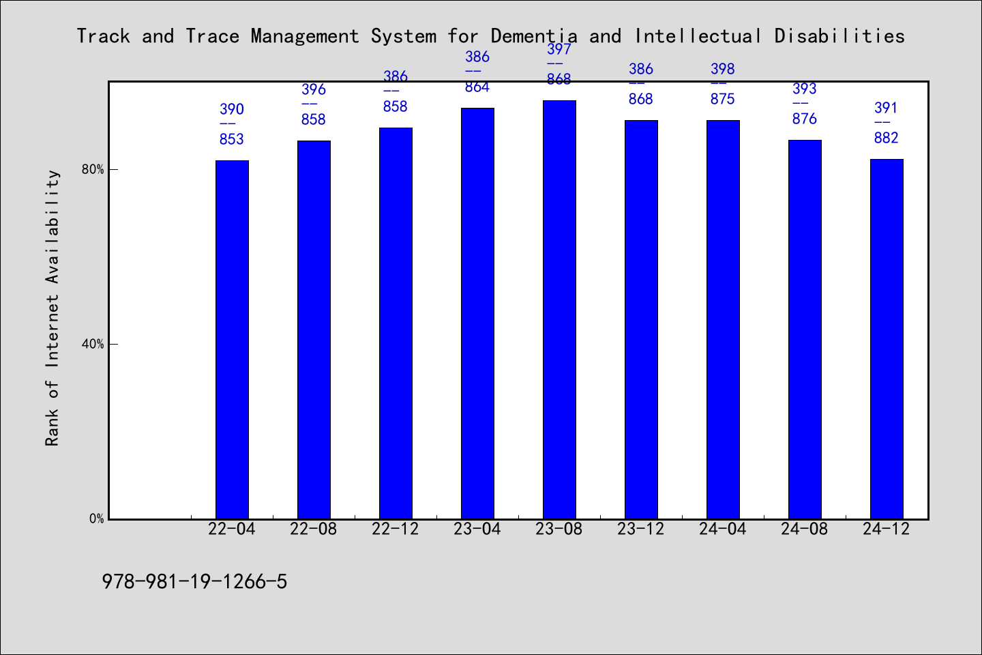The image size is (982, 655).
Task: Click the Rank of Internet Availability axis title
Action: (x=53, y=308)
